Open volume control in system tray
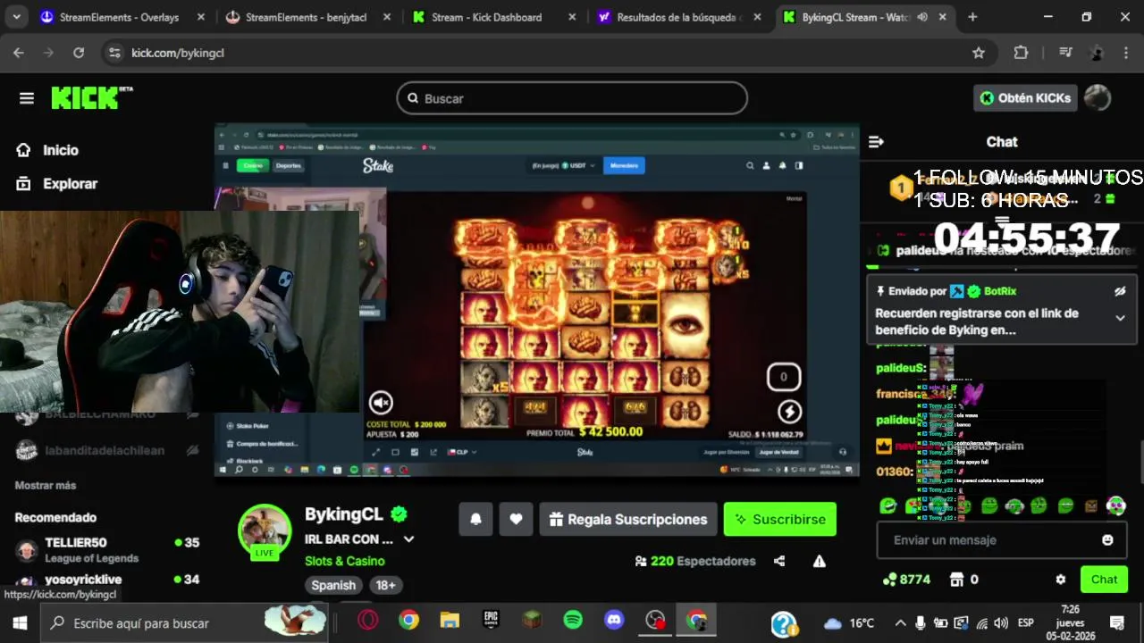 pyautogui.click(x=1001, y=622)
